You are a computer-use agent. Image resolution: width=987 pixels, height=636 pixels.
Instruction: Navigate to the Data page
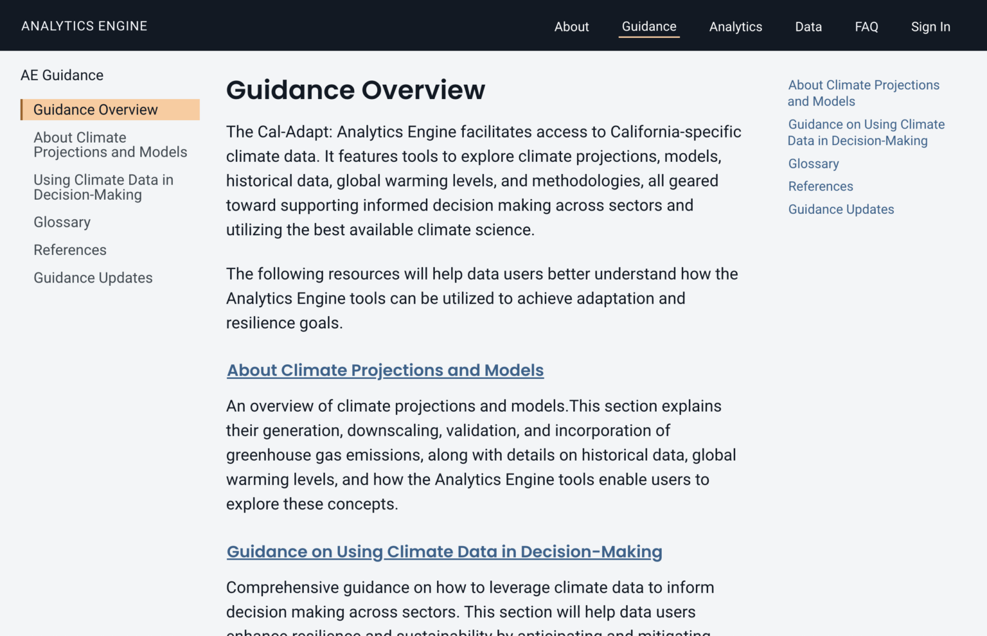pos(808,27)
